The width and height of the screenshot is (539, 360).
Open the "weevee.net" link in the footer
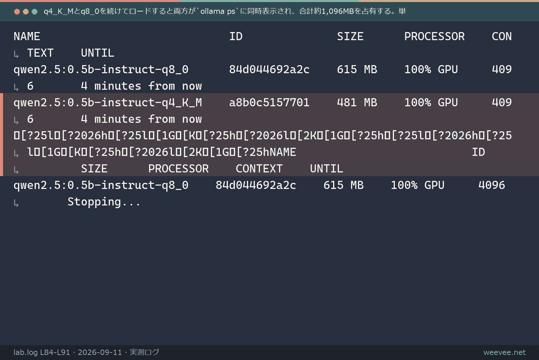pyautogui.click(x=504, y=353)
